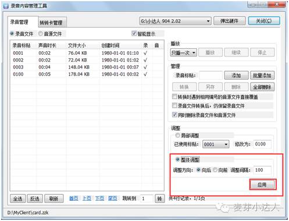
Task: Click duration 00:04 cell
Action: point(44,67)
